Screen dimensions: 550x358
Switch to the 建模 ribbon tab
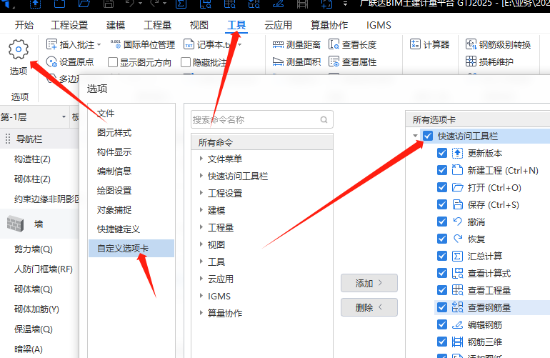click(x=116, y=25)
